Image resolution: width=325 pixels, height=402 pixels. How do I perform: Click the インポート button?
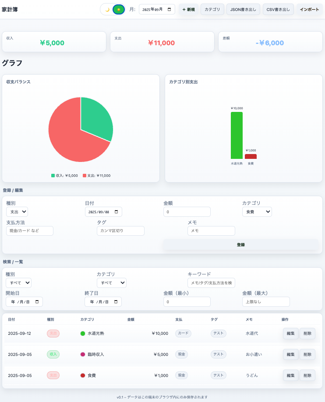pyautogui.click(x=309, y=10)
